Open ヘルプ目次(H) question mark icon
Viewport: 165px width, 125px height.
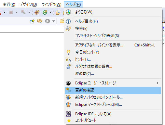point(68,21)
